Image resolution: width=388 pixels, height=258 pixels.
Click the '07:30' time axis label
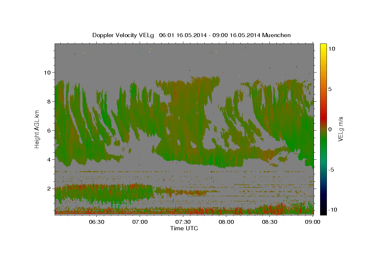tap(183, 222)
